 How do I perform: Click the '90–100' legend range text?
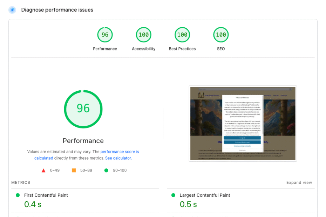click(120, 170)
